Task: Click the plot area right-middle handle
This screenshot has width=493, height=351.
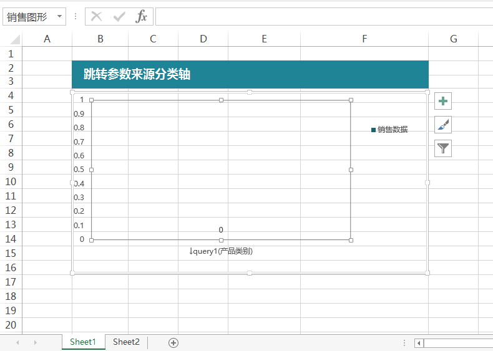Action: pos(351,170)
